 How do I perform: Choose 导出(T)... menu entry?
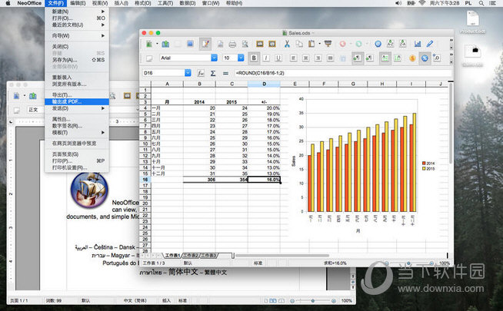tap(77, 94)
